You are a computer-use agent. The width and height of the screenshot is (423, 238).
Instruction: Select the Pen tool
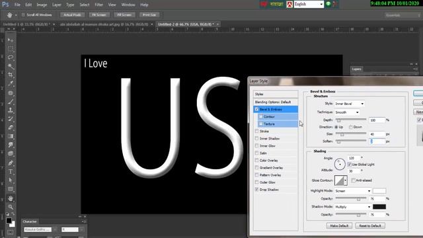point(11,163)
